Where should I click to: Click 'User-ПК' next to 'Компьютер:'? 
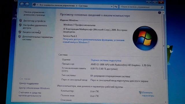click(x=95, y=91)
